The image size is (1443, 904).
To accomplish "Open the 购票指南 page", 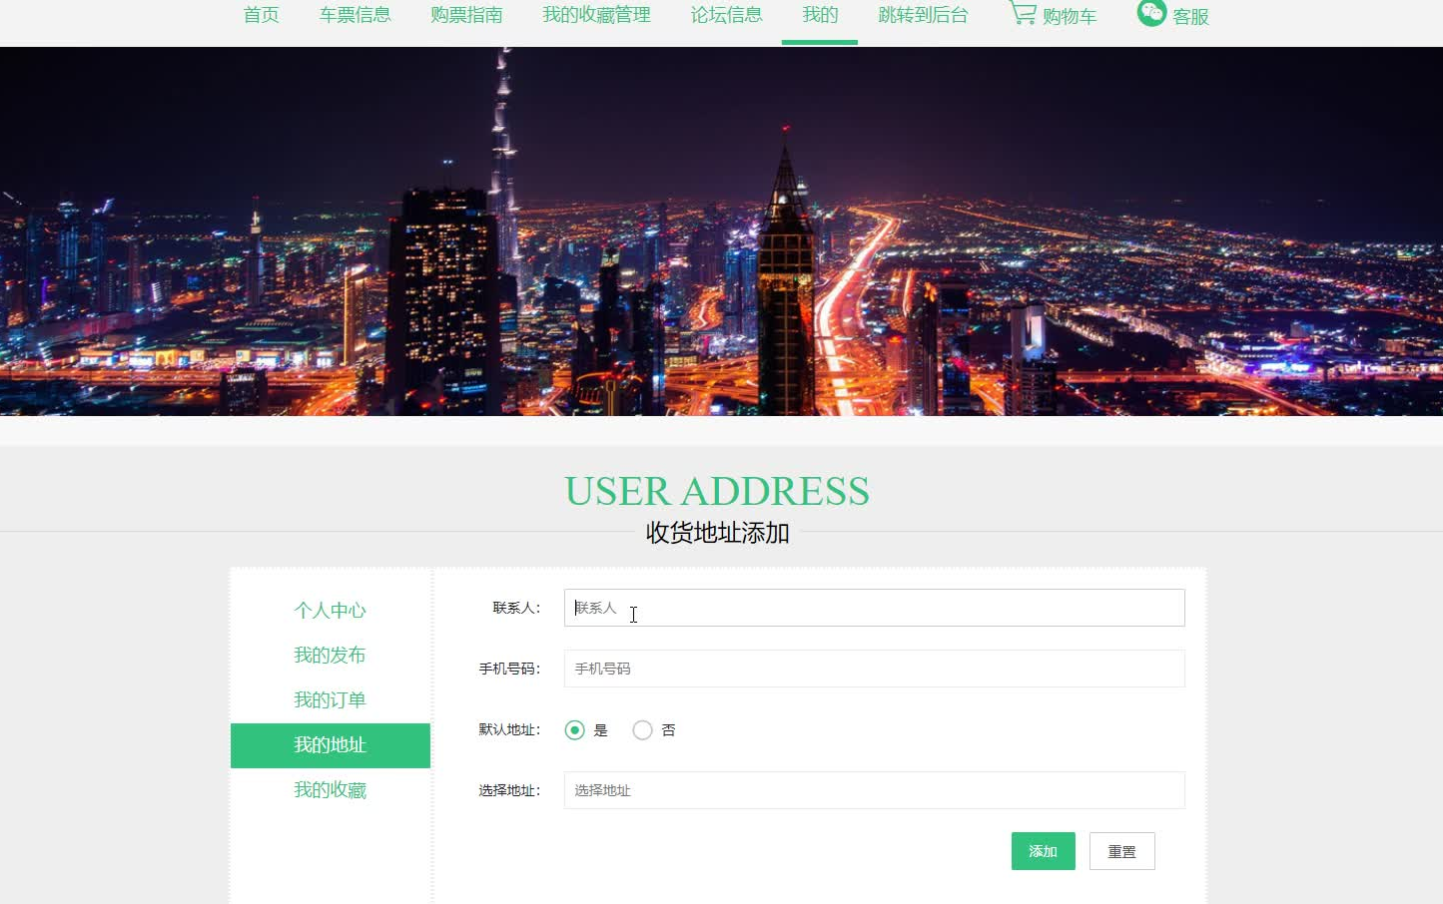I will [466, 14].
